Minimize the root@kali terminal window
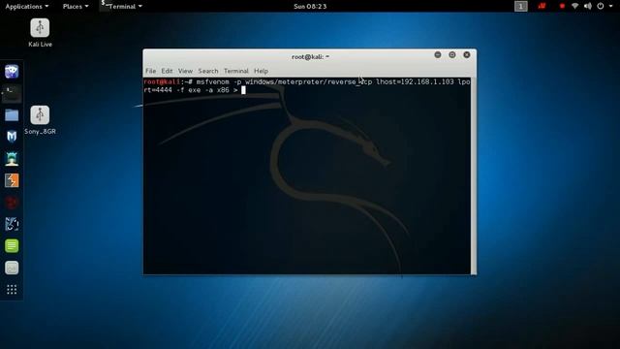The image size is (620, 349). pyautogui.click(x=438, y=55)
